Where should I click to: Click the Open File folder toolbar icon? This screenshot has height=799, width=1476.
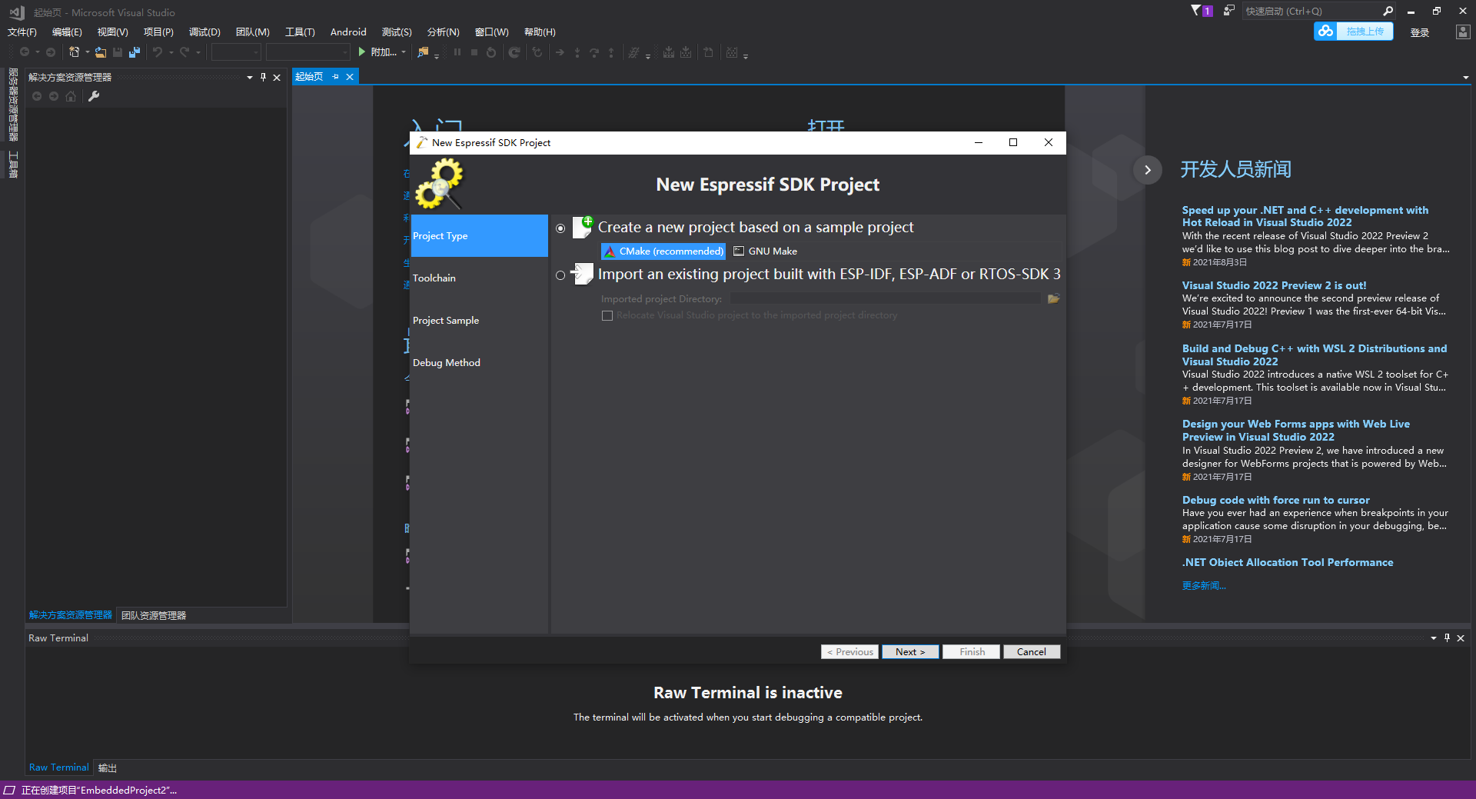(x=101, y=52)
